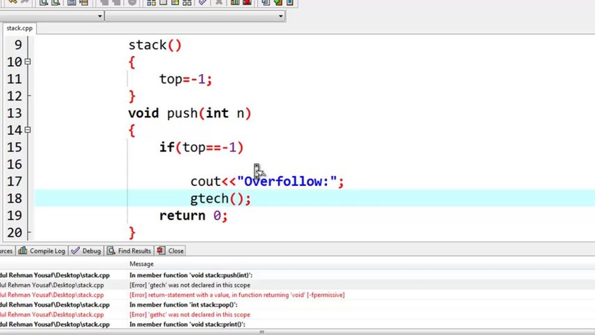Screen dimensions: 595x335
Task: Open the right function list dropdown
Action: coord(281,16)
